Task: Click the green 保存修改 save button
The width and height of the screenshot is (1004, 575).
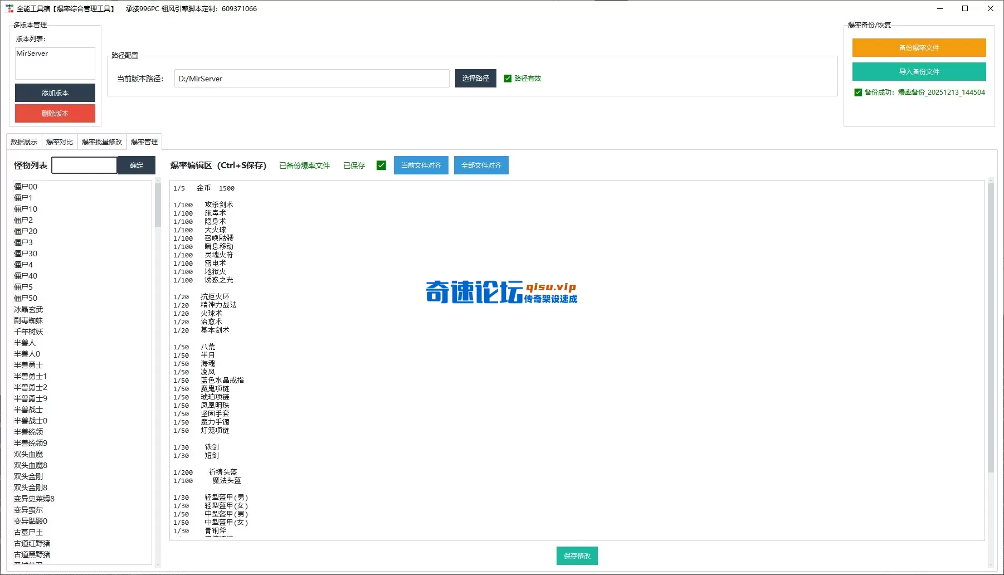Action: (x=577, y=555)
